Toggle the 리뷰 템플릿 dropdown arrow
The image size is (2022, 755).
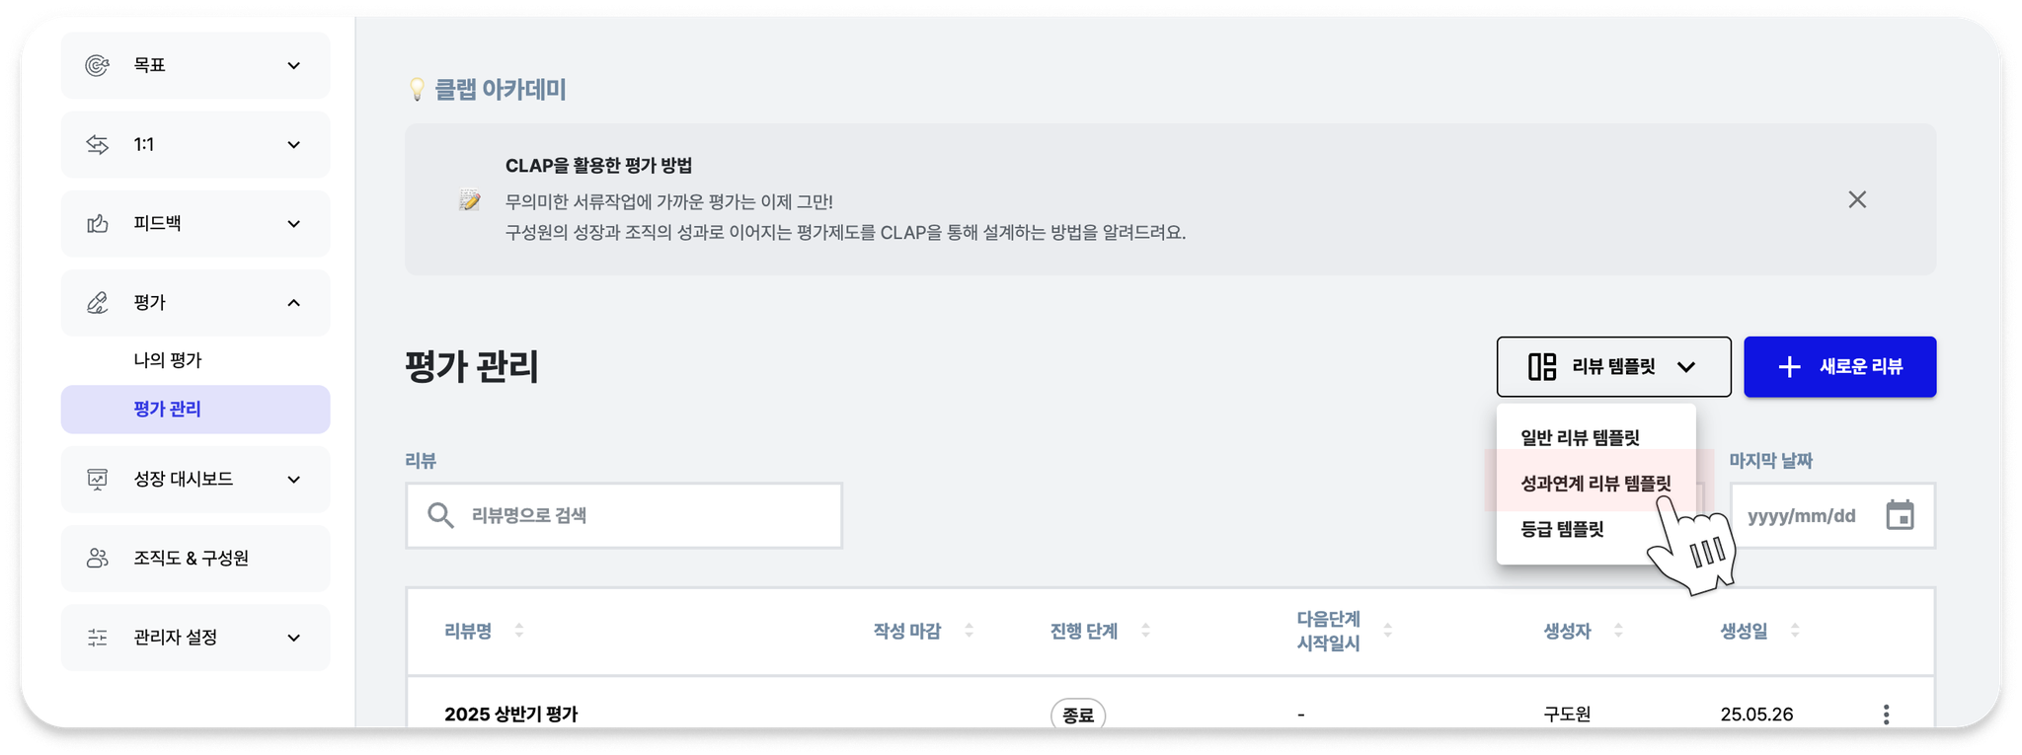pos(1686,367)
